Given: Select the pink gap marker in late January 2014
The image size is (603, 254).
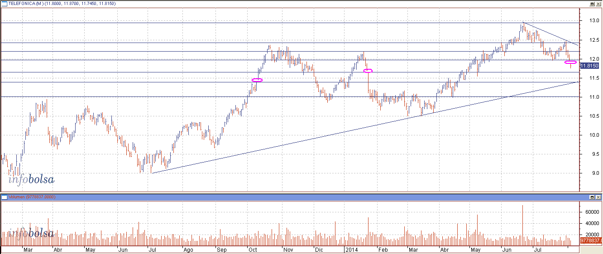Looking at the screenshot, I should (x=368, y=71).
